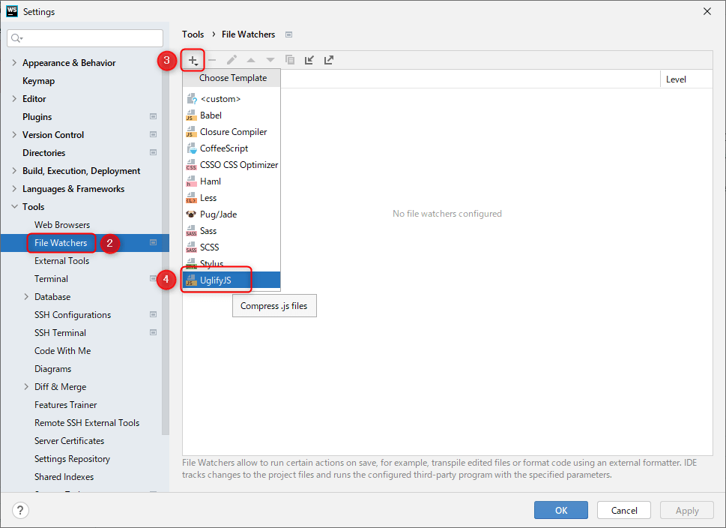
Task: Choose the UglifyJS template
Action: [x=232, y=280]
